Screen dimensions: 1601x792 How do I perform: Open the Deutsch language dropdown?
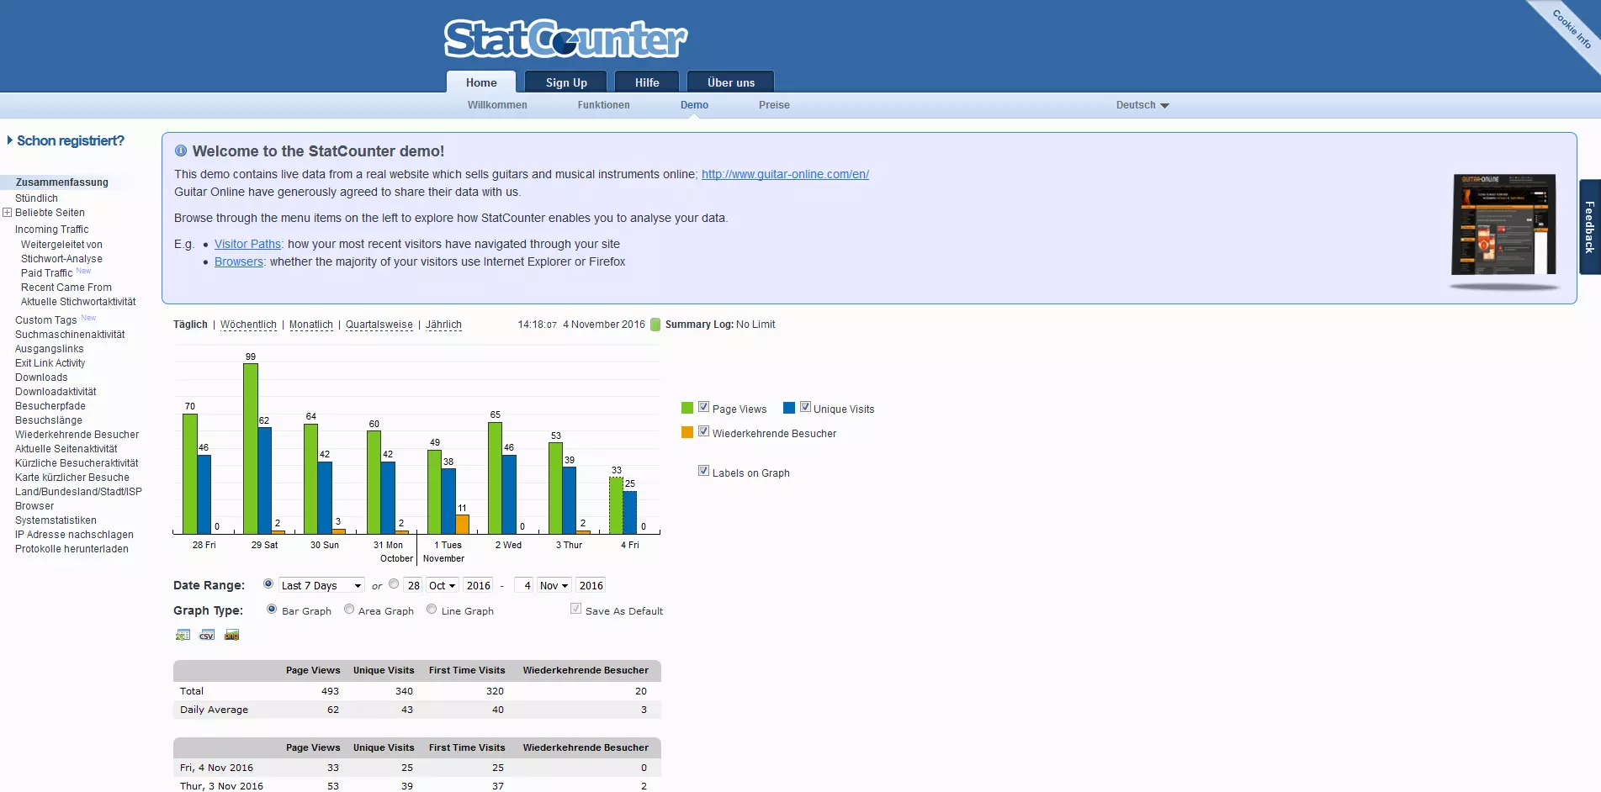pos(1142,105)
